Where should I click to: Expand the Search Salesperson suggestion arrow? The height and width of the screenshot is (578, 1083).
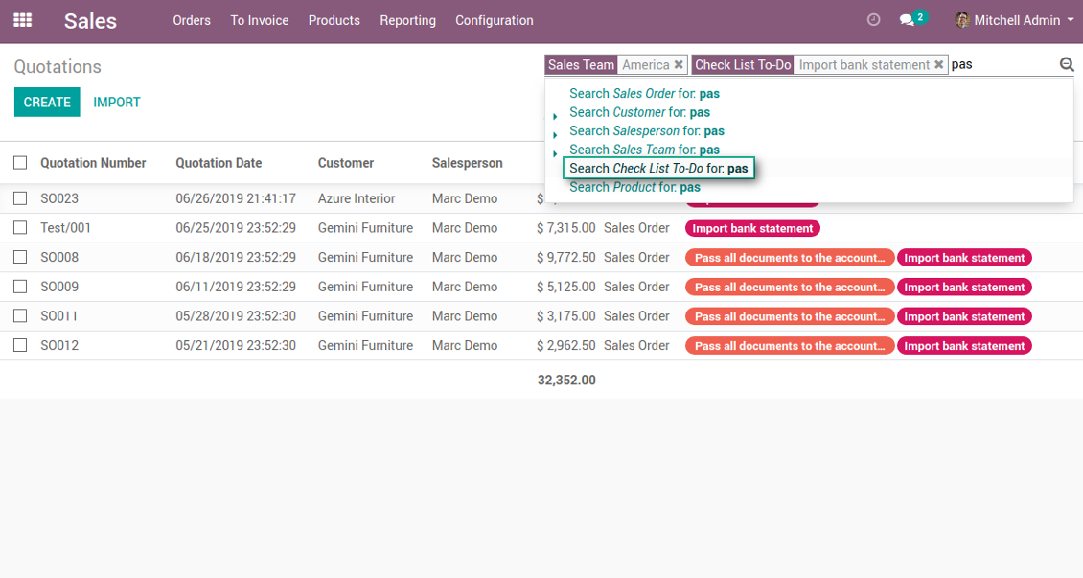tap(555, 134)
